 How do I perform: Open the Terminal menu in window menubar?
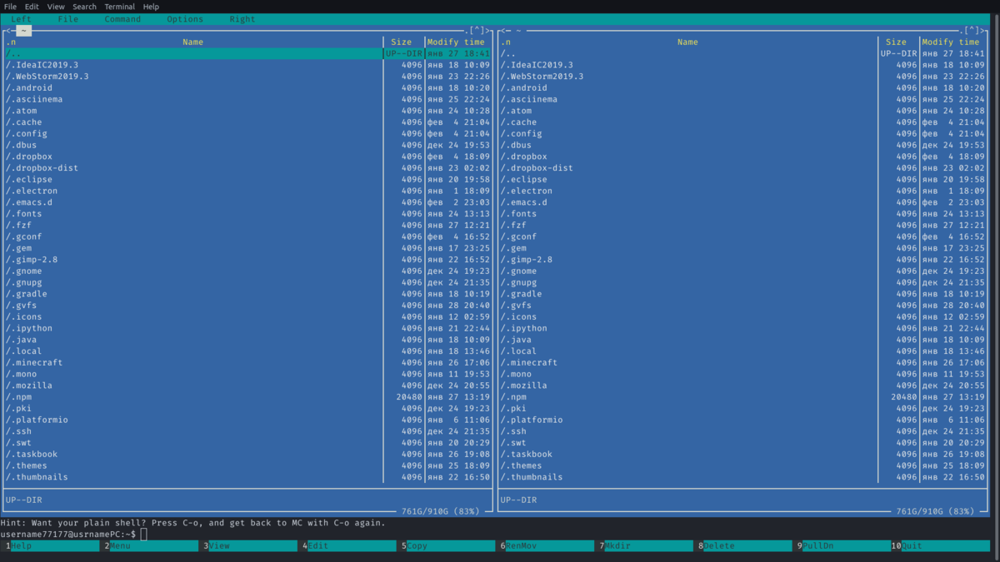[x=120, y=7]
